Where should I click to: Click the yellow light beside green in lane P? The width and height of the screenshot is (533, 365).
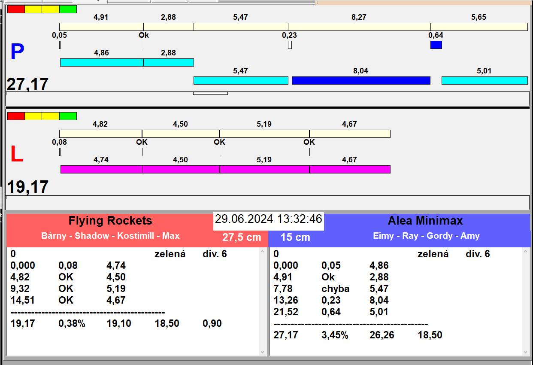(x=51, y=9)
